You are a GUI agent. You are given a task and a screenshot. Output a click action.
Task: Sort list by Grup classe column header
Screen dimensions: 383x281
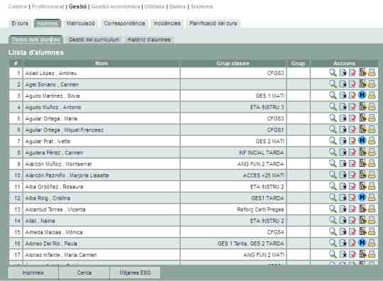[x=233, y=64]
